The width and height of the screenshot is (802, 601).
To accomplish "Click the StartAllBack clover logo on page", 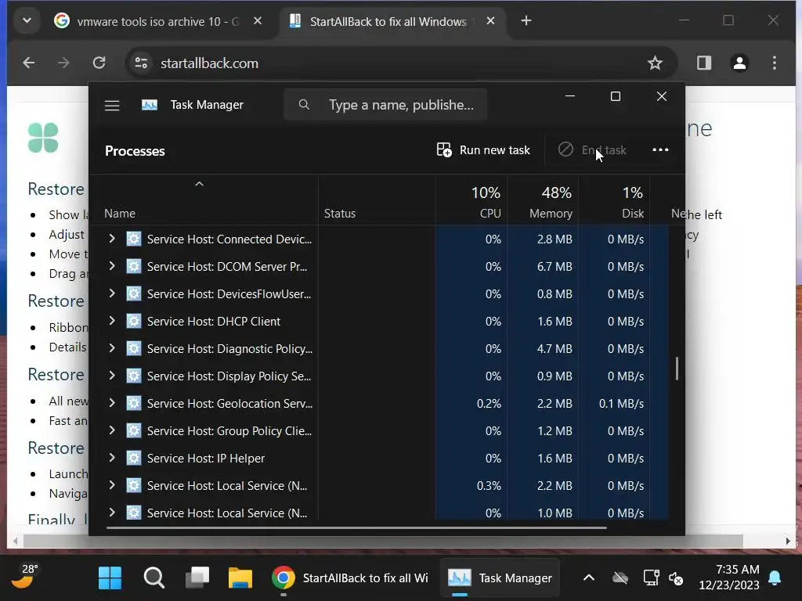I will [43, 138].
